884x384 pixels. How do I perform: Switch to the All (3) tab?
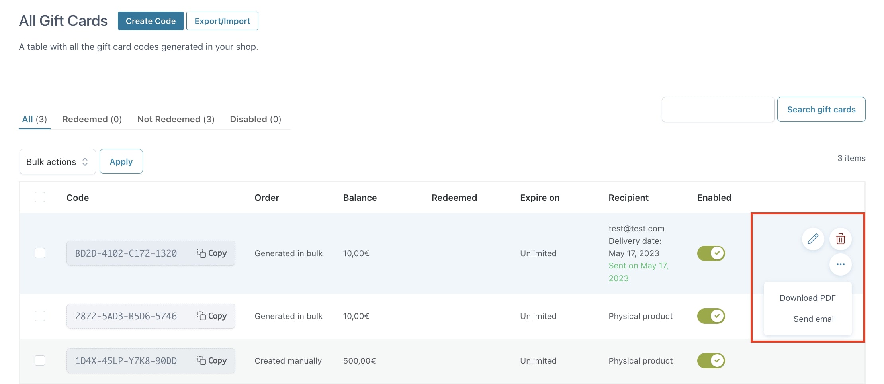click(35, 120)
